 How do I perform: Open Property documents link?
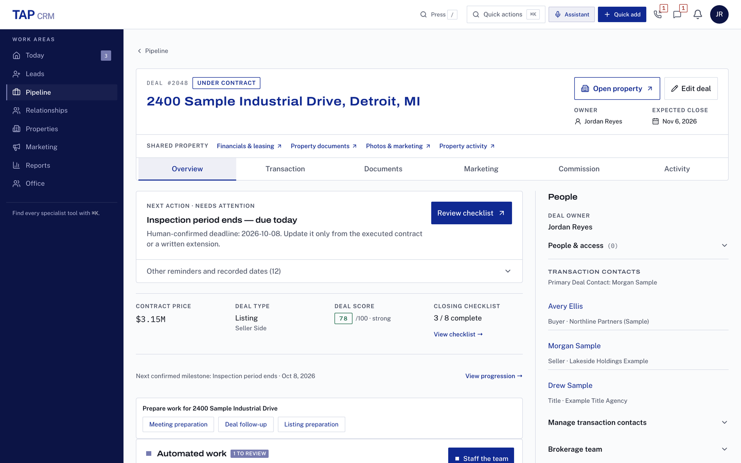click(x=324, y=146)
